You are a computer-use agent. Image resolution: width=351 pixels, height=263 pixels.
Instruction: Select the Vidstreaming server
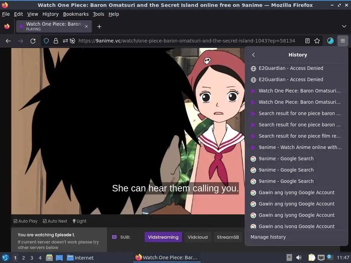[163, 237]
